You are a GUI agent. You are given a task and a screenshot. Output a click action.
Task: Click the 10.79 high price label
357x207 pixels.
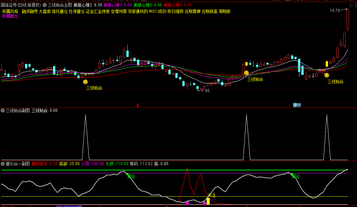[335, 11]
